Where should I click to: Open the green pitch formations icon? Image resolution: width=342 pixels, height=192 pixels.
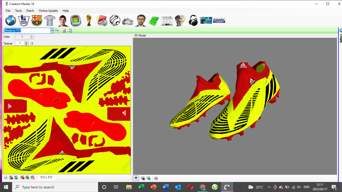[x=154, y=20]
